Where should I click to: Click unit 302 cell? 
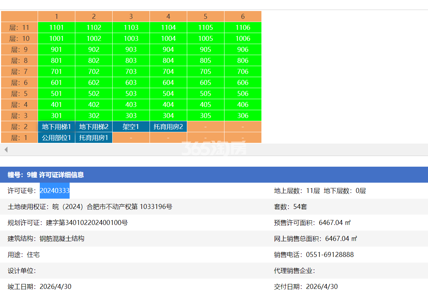[94, 115]
